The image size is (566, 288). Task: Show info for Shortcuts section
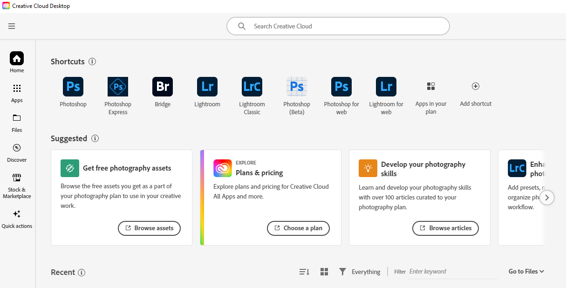pos(92,62)
